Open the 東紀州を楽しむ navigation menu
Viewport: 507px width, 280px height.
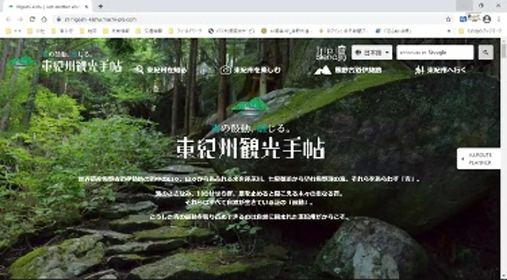(x=251, y=70)
